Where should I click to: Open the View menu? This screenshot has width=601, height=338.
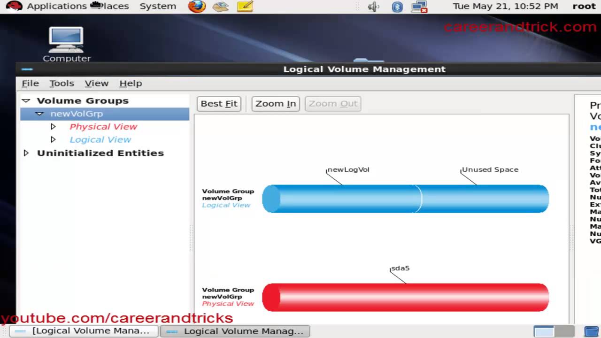click(x=96, y=83)
